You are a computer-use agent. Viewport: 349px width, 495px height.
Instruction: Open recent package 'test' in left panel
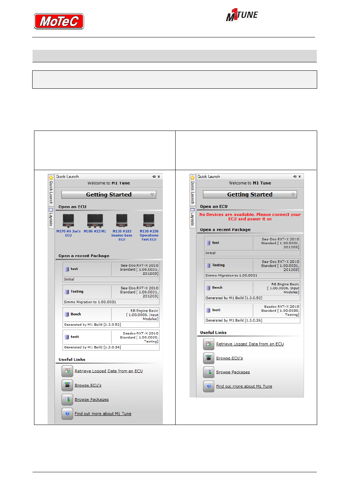tap(111, 272)
